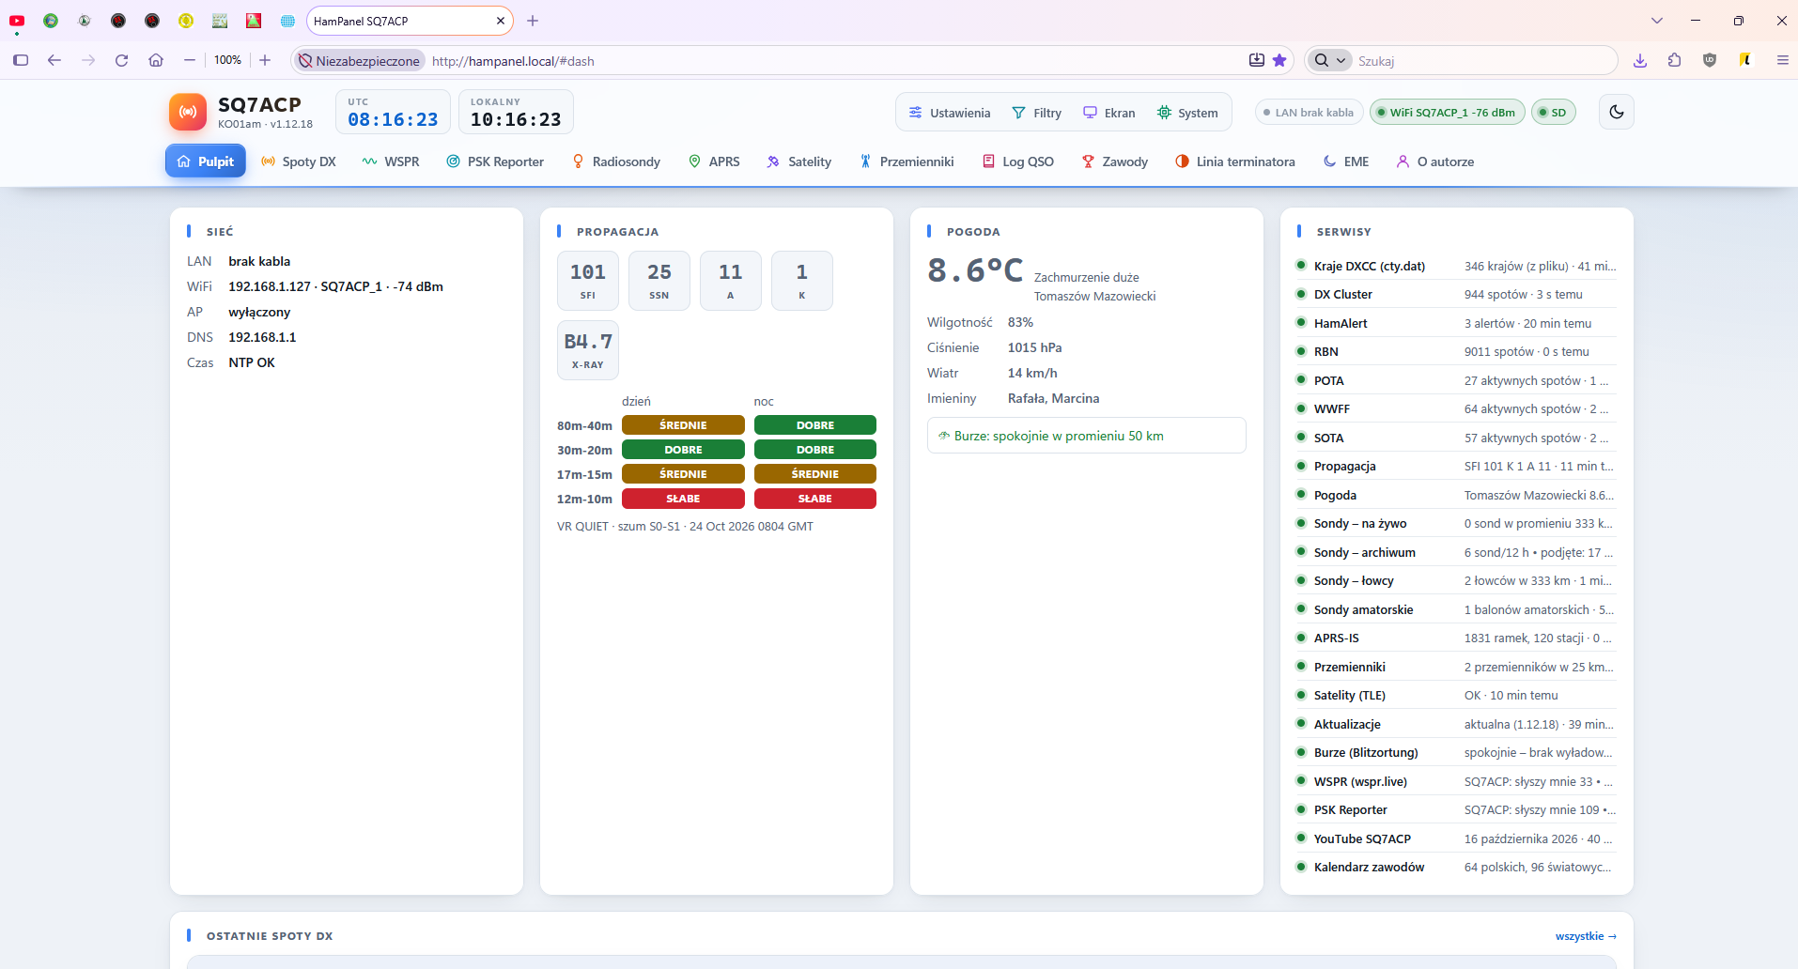Expand the search engine dropdown arrow
Screen dimensions: 1798x969
point(1341,60)
